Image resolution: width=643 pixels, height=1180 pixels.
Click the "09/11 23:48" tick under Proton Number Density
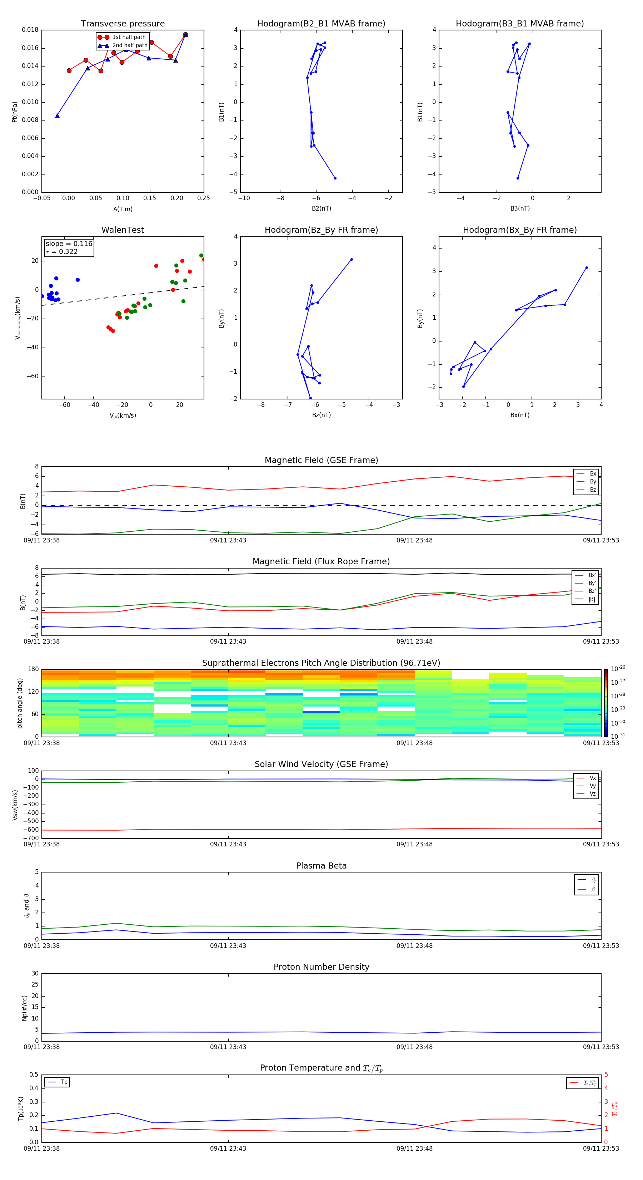click(415, 1047)
